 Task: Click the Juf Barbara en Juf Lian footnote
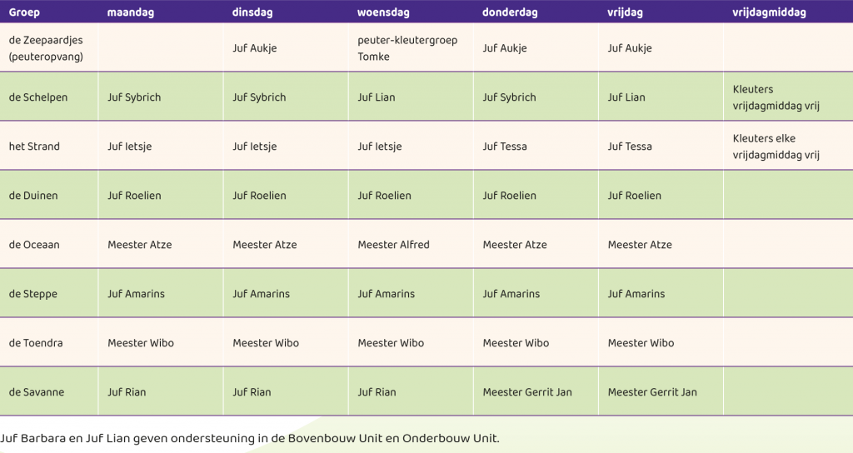250,438
